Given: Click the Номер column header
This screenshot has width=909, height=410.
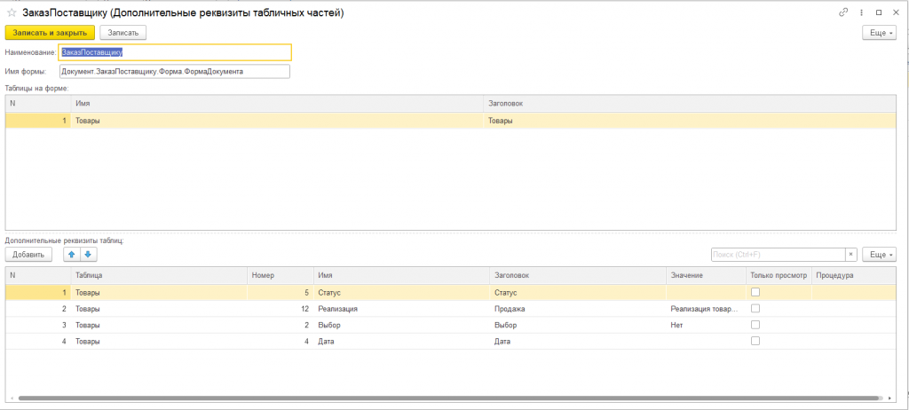Looking at the screenshot, I should coord(280,275).
